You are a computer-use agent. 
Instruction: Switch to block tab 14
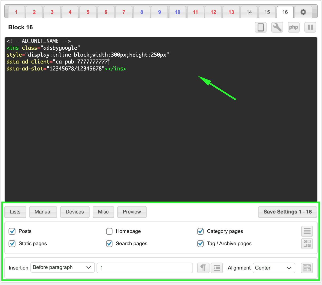pos(249,12)
